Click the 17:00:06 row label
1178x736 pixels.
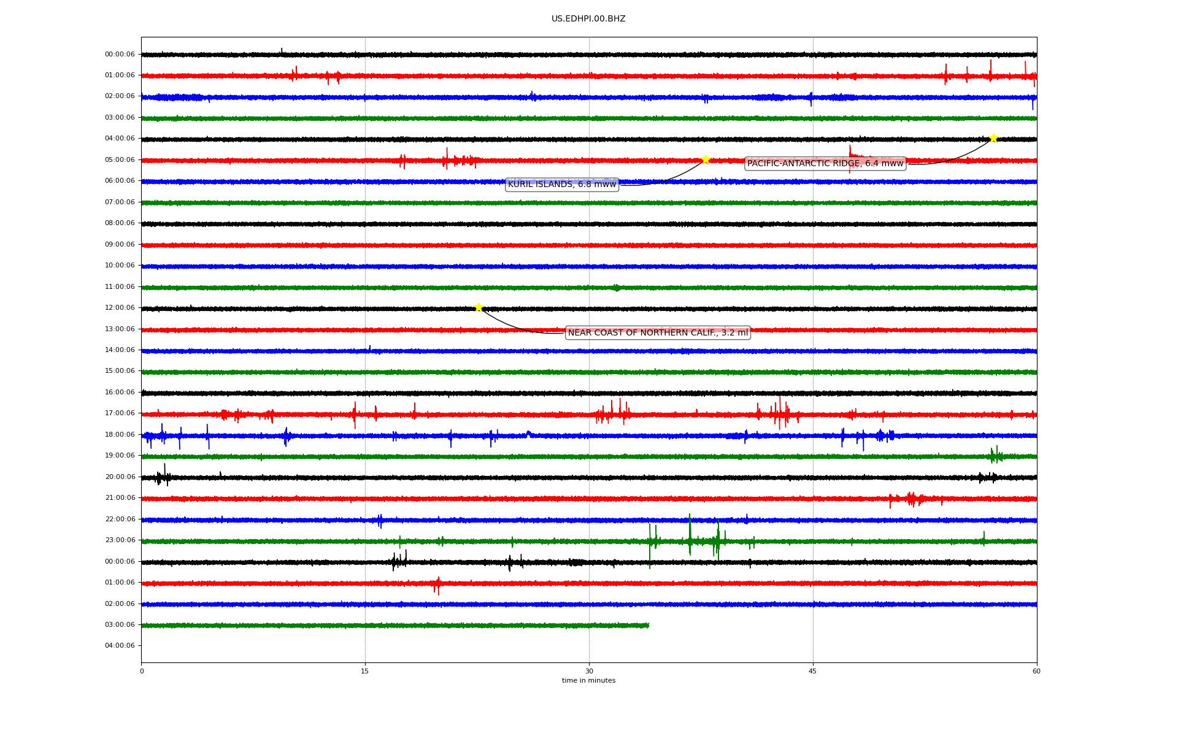120,413
